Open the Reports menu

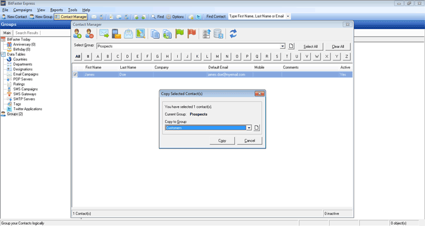coord(56,10)
